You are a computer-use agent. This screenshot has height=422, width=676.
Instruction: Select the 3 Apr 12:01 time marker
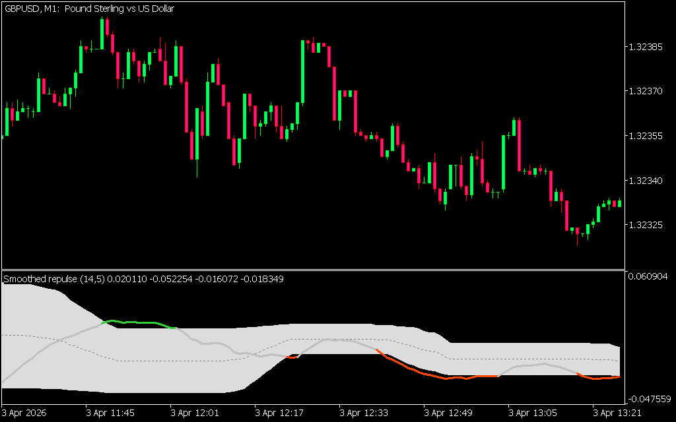(195, 413)
